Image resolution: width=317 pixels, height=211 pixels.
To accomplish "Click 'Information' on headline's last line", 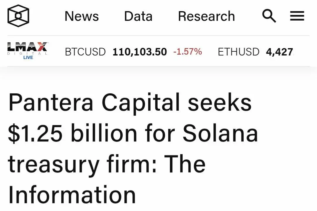I will tap(72, 195).
